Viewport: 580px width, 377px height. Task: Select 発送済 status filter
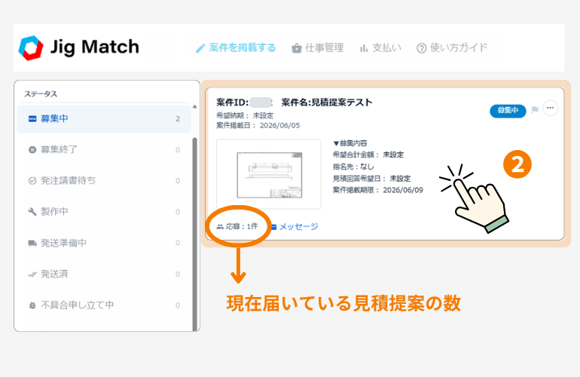tap(104, 274)
